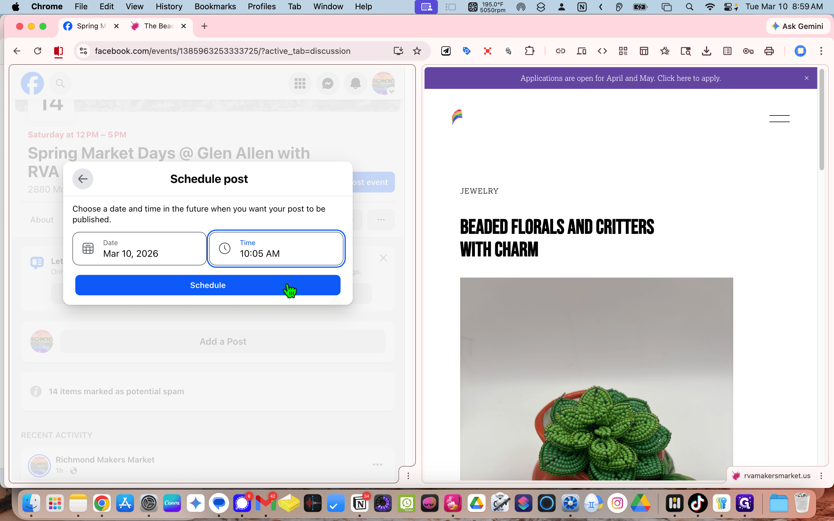Open the History menu in the menu bar
The width and height of the screenshot is (834, 521).
169,7
